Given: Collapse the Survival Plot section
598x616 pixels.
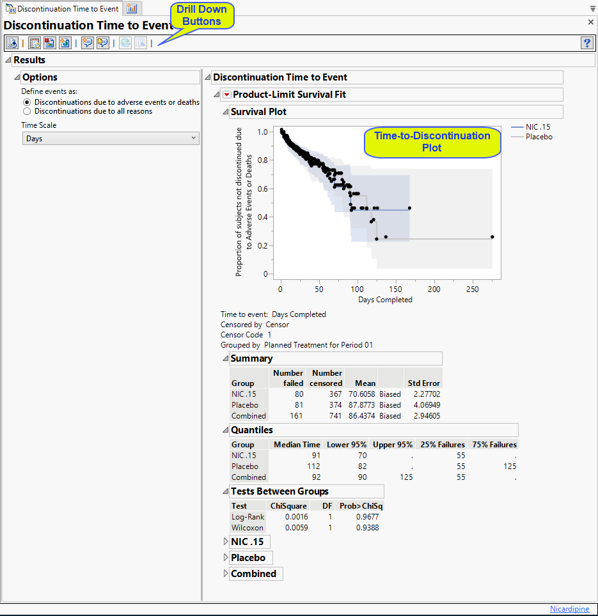Looking at the screenshot, I should click(225, 112).
